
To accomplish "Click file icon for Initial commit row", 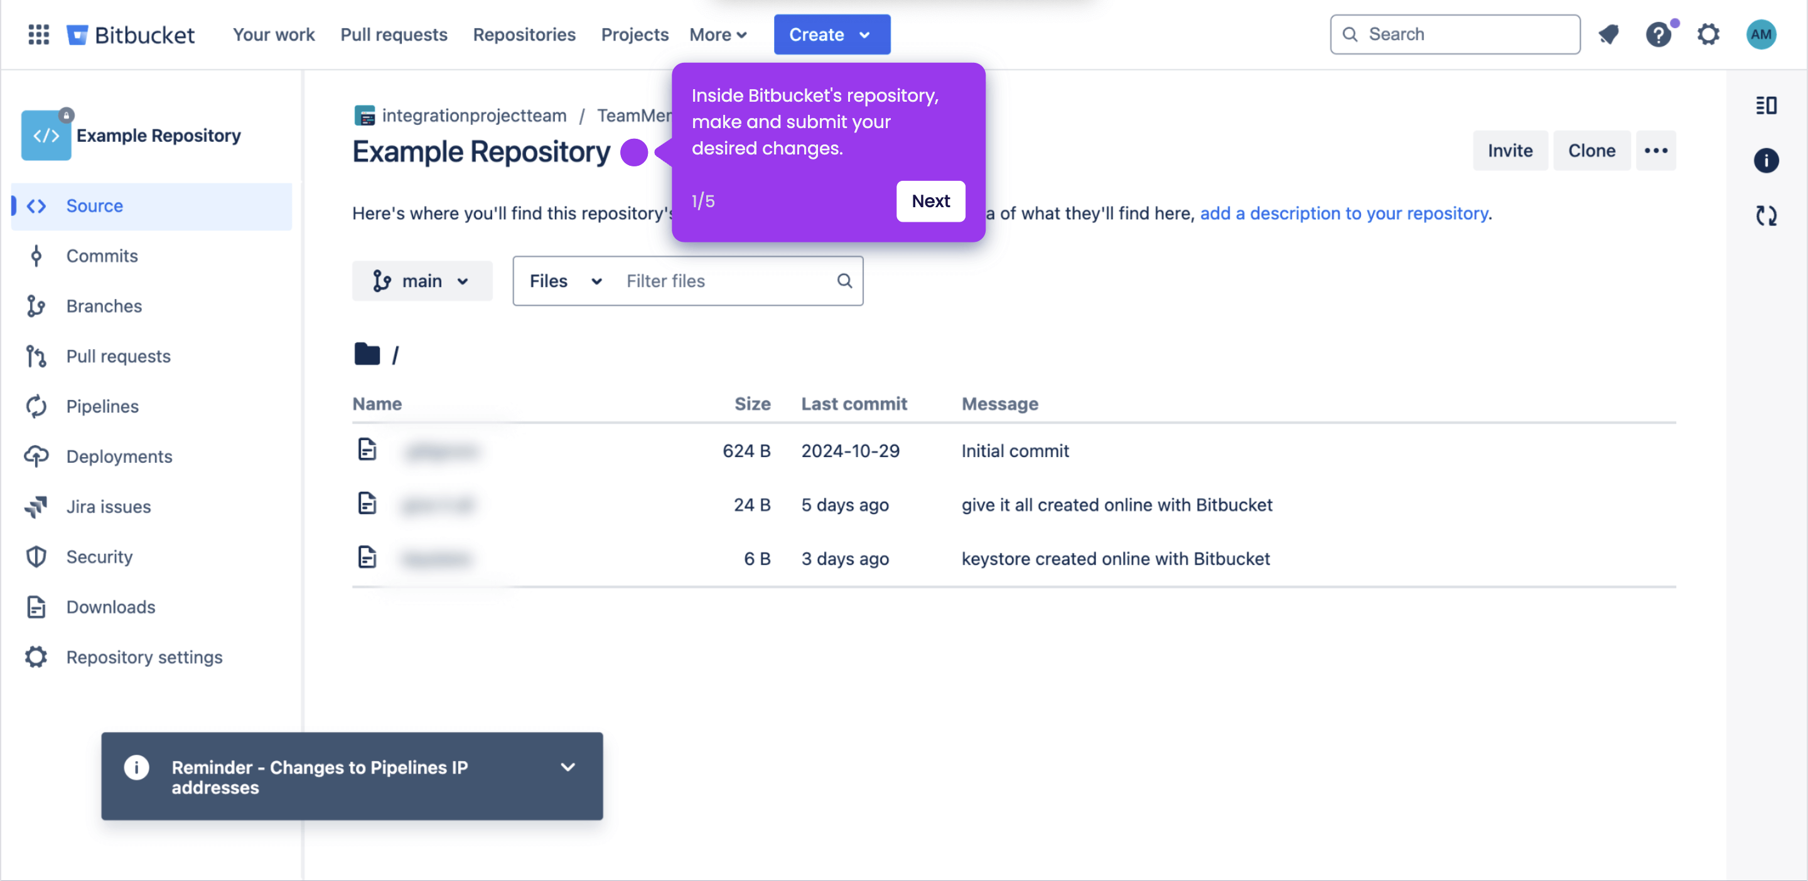I will [367, 449].
